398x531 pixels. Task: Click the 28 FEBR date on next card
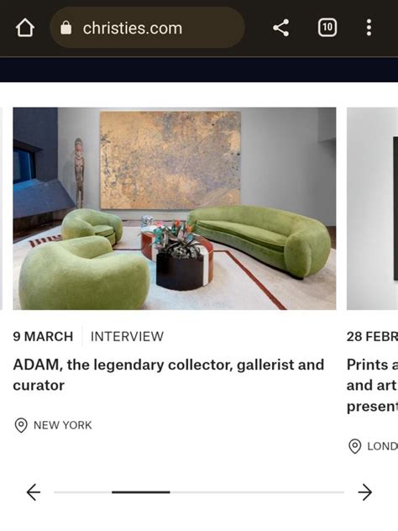pyautogui.click(x=372, y=336)
